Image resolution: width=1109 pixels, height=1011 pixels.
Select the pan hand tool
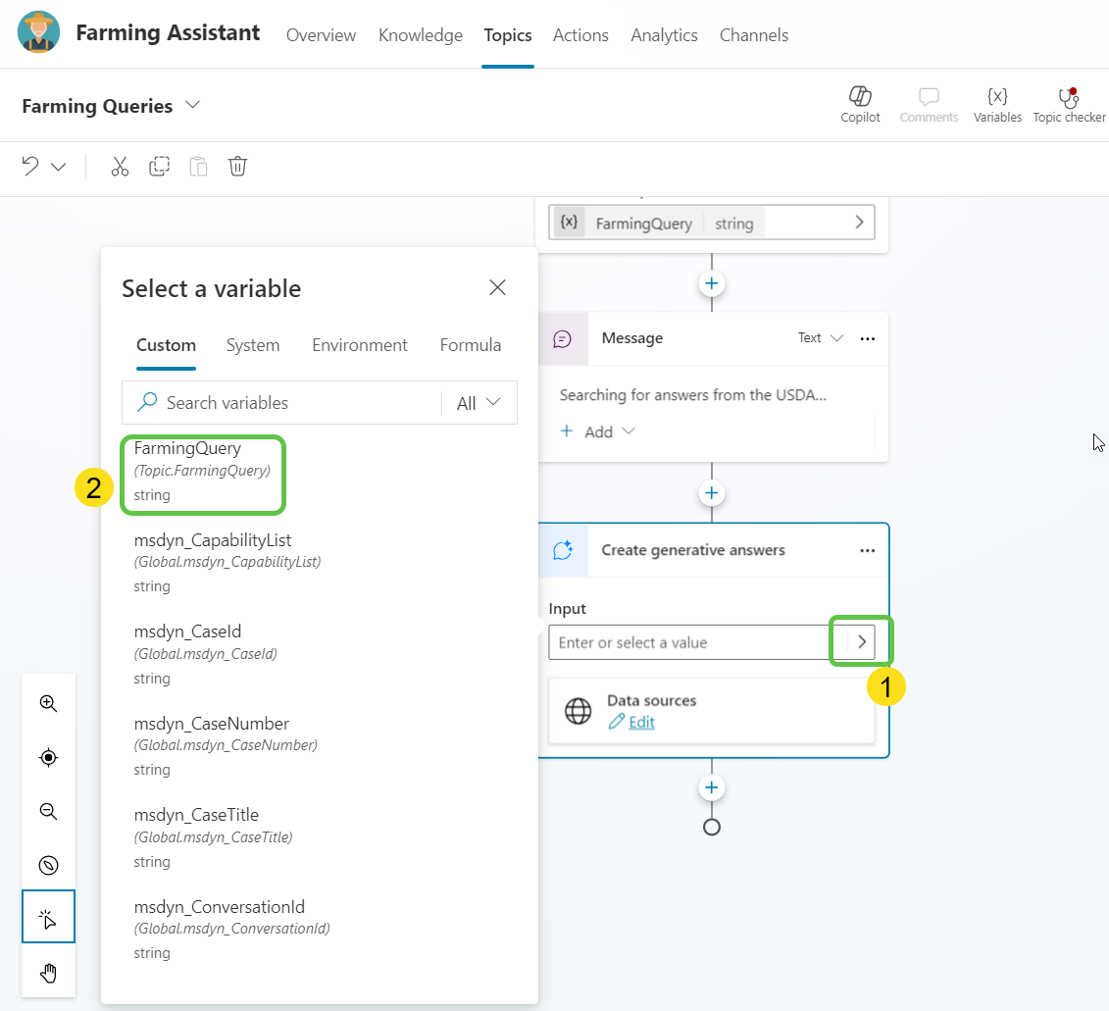pyautogui.click(x=48, y=972)
